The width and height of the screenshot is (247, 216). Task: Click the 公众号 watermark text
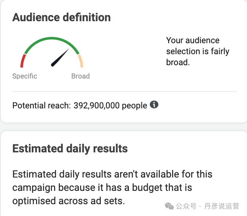[x=186, y=206]
